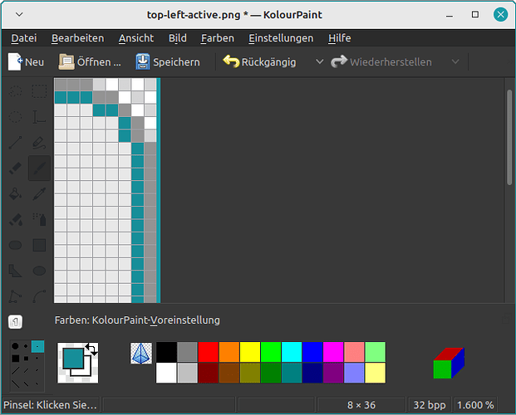Pick the transparent color pyramid icon
This screenshot has height=415, width=516.
coord(141,353)
